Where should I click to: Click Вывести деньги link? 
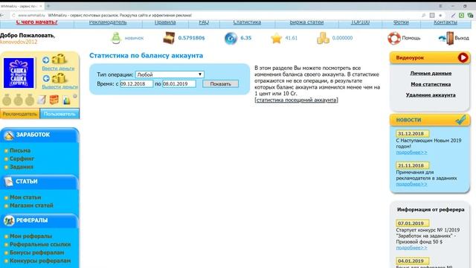coord(59,87)
